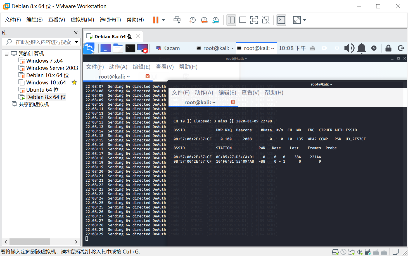Open the screen recorder icon in Kali panel
Image resolution: width=408 pixels, height=256 pixels.
pyautogui.click(x=143, y=48)
